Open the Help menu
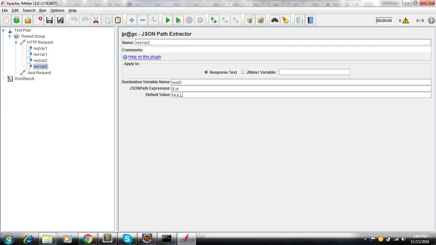This screenshot has height=245, width=436. tap(72, 11)
